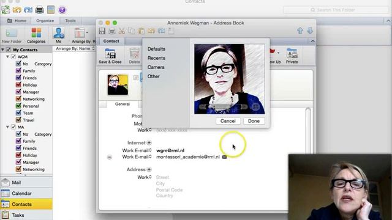This screenshot has height=220, width=392.
Task: Choose Defaults in the photo picker
Action: click(x=156, y=49)
